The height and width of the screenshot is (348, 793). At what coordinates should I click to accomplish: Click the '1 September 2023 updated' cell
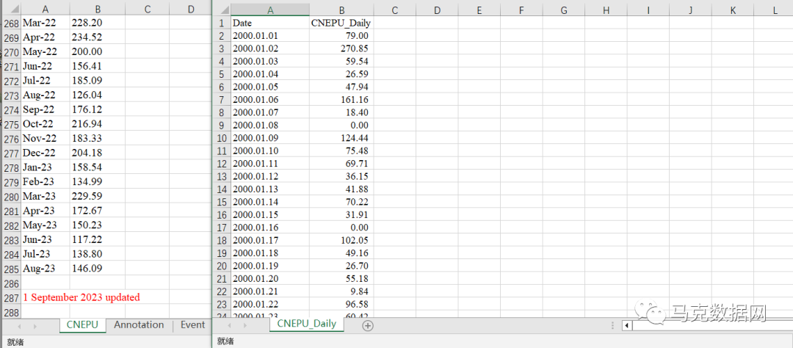point(81,297)
